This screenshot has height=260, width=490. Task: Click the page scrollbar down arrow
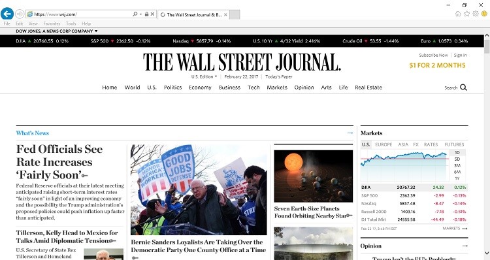[x=487, y=253]
